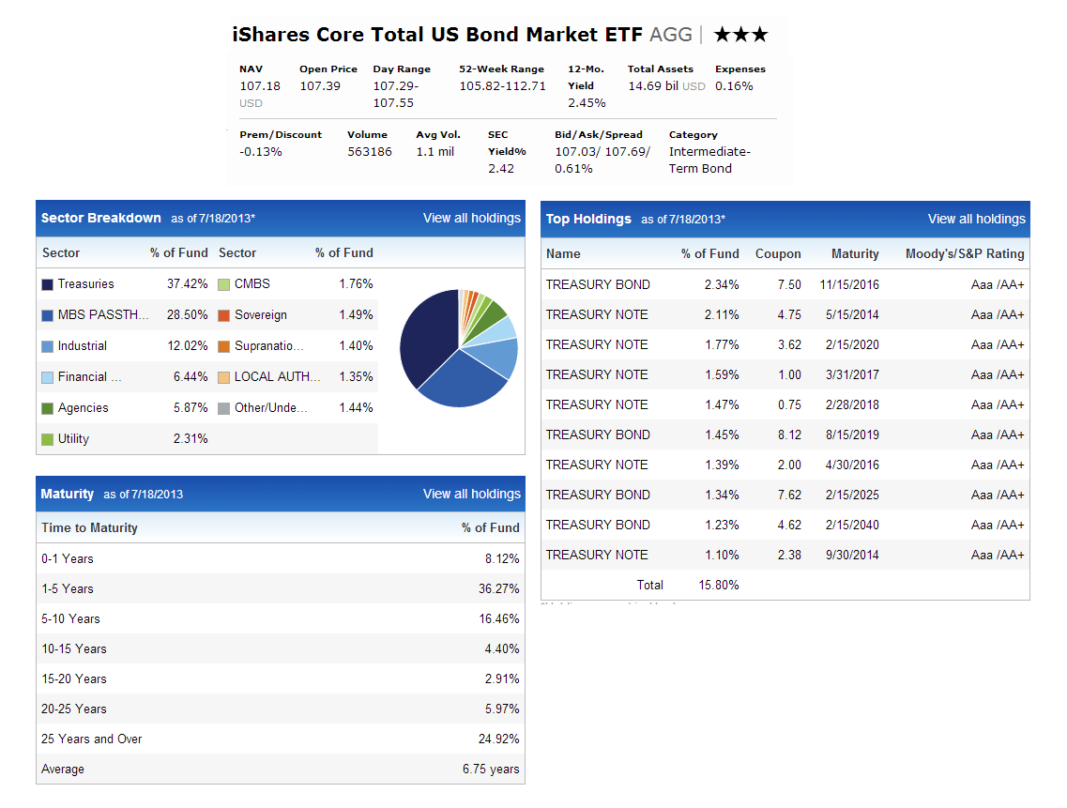1067x808 pixels.
Task: Select the Average 6.75 years value
Action: click(x=491, y=769)
